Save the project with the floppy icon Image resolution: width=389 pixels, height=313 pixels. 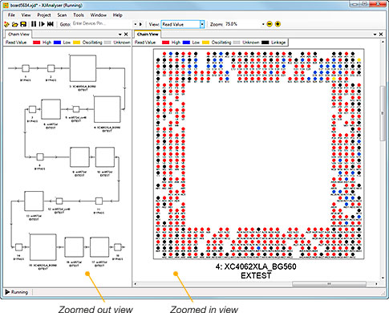23,24
